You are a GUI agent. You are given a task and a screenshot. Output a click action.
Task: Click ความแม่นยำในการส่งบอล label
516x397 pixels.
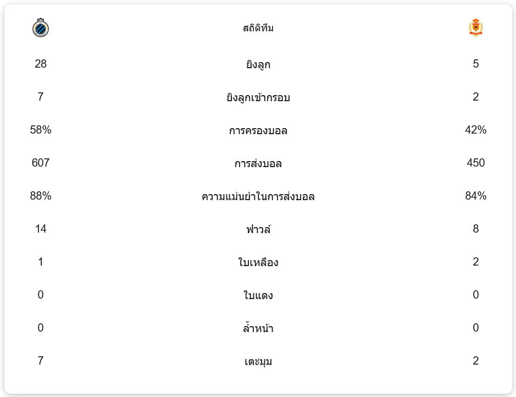pyautogui.click(x=258, y=196)
